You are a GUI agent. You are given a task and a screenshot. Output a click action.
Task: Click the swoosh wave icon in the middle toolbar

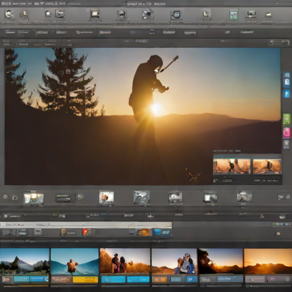tap(141, 197)
